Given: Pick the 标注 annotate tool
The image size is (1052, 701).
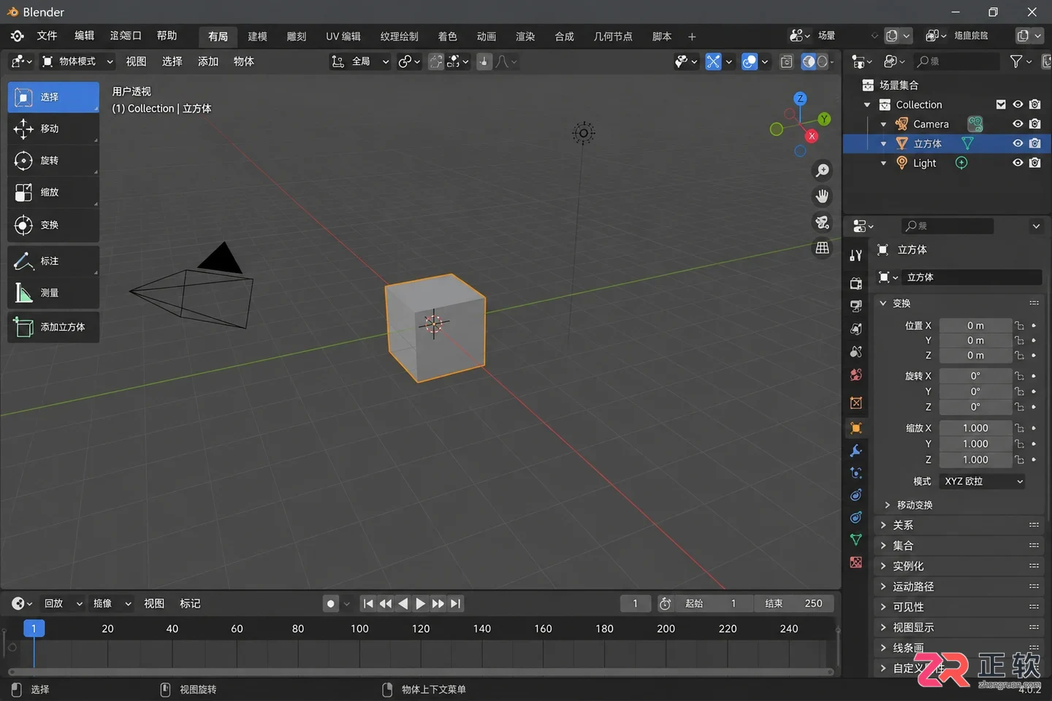Looking at the screenshot, I should [53, 261].
